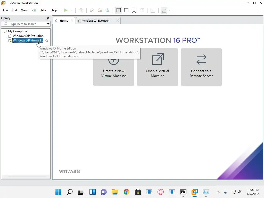
Task: Open 7-Zip from the taskbar
Action: (x=183, y=192)
